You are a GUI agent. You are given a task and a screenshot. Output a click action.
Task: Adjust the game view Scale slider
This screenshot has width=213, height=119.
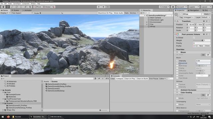(50, 13)
